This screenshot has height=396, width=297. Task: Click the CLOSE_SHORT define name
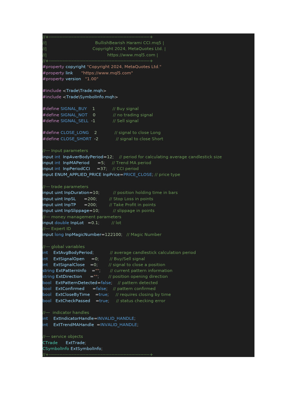click(x=76, y=139)
